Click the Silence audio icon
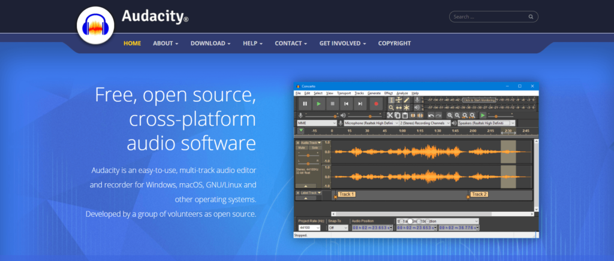The width and height of the screenshot is (614, 261). 420,116
